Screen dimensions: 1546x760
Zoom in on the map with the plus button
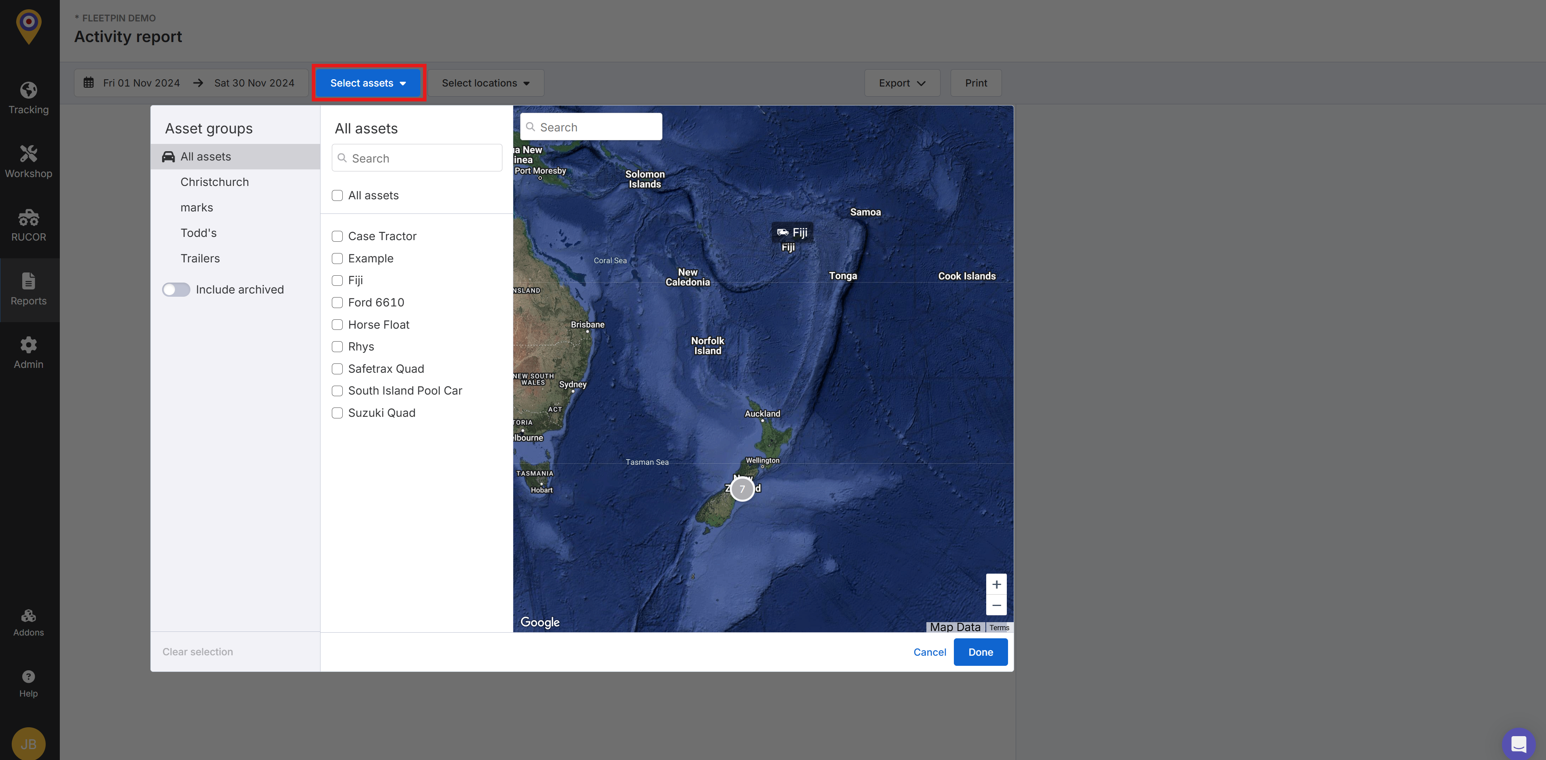[x=996, y=584]
